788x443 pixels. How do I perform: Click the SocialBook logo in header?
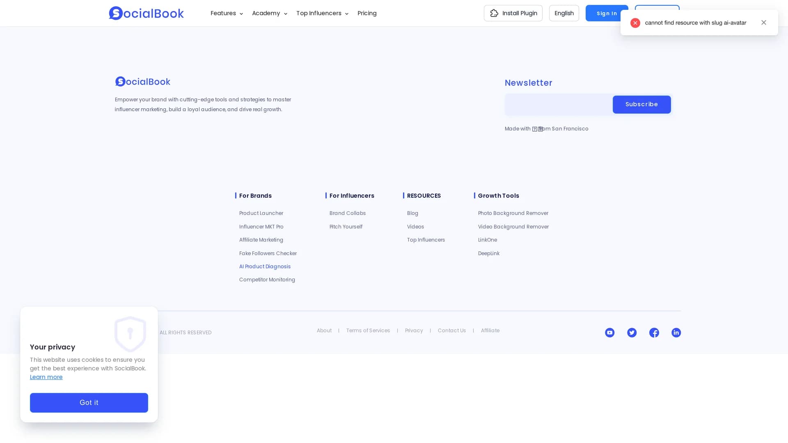146,13
